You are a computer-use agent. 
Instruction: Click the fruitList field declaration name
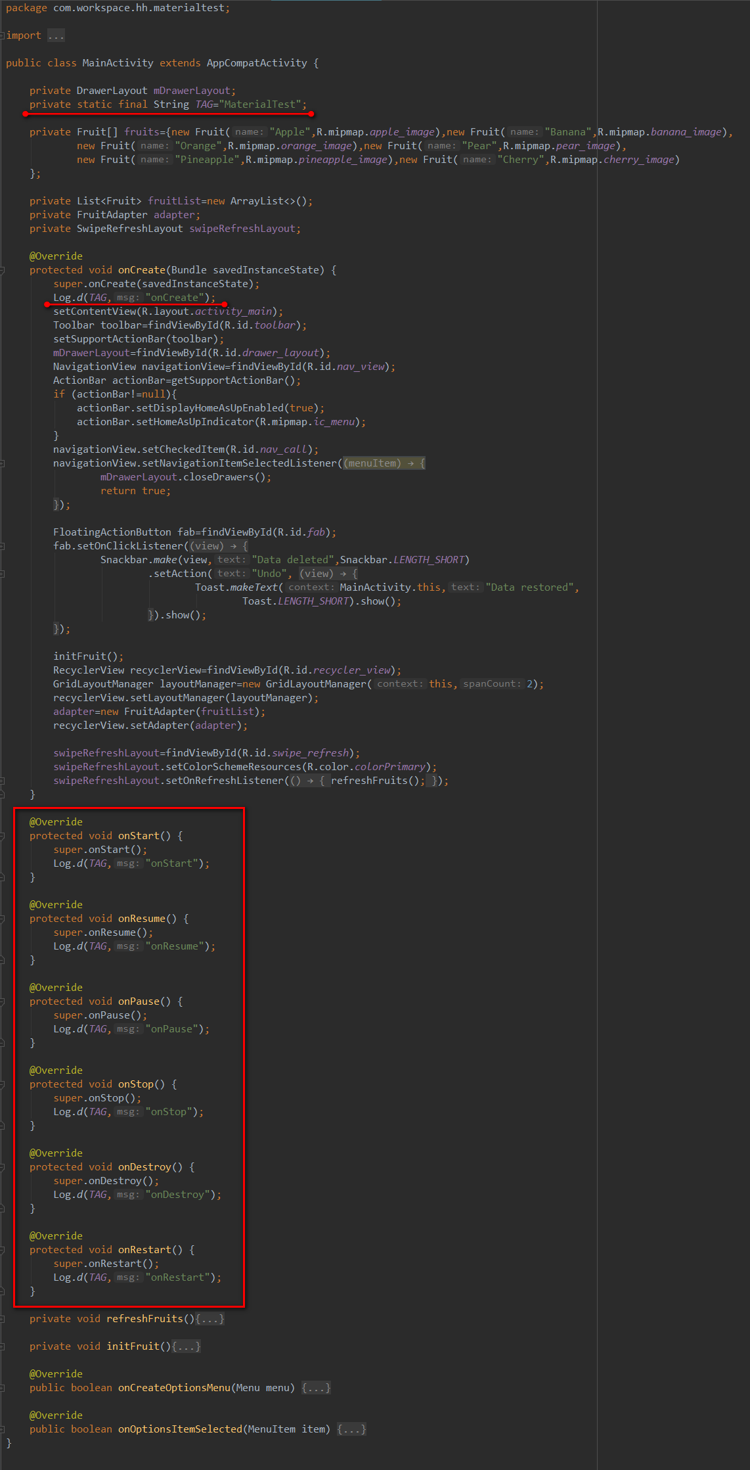click(x=174, y=201)
